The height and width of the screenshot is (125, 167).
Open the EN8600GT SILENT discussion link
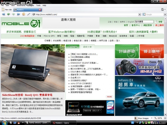[x=84, y=63]
